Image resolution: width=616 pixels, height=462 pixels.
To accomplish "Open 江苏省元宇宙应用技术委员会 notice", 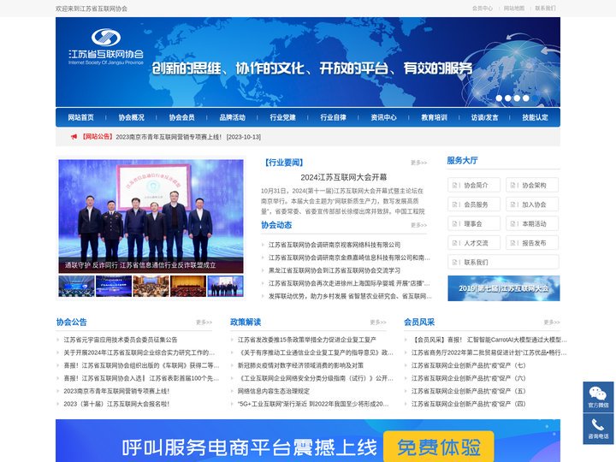I will [x=121, y=340].
